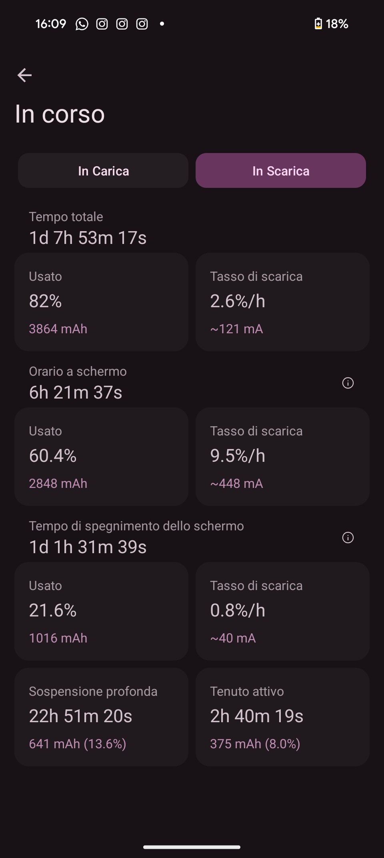
Task: Tap the back arrow icon
Action: tap(24, 75)
